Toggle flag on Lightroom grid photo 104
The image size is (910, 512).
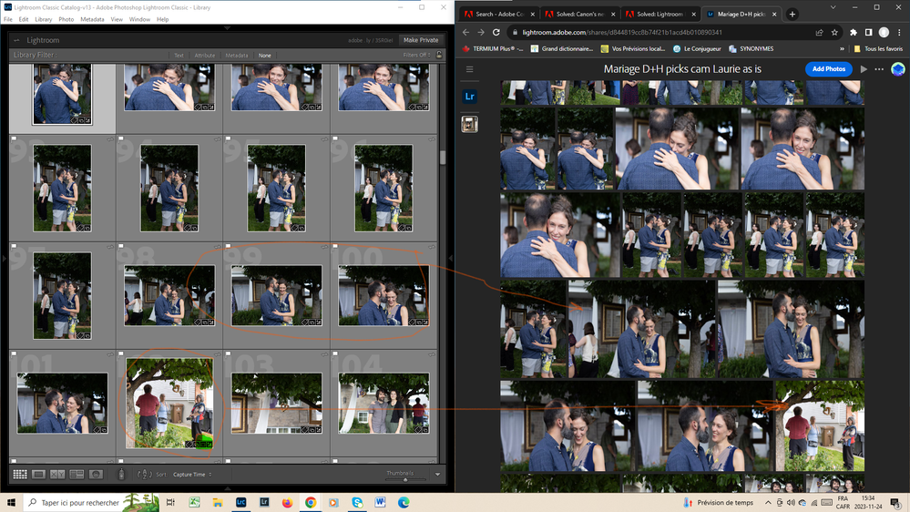[335, 354]
